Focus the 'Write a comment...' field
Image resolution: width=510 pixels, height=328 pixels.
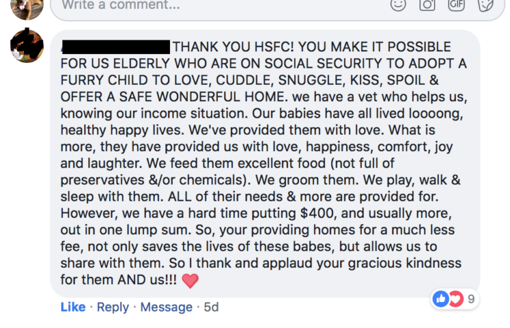[206, 5]
